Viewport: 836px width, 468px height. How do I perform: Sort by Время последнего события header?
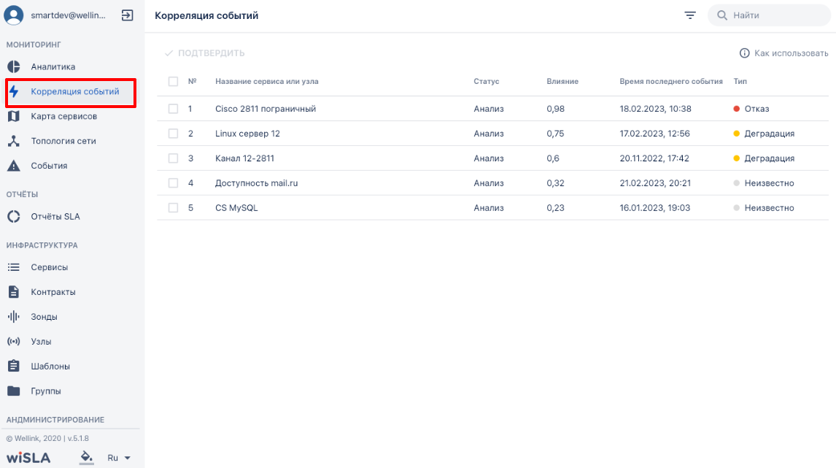pos(671,82)
